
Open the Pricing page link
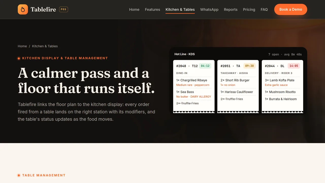coord(249,9)
